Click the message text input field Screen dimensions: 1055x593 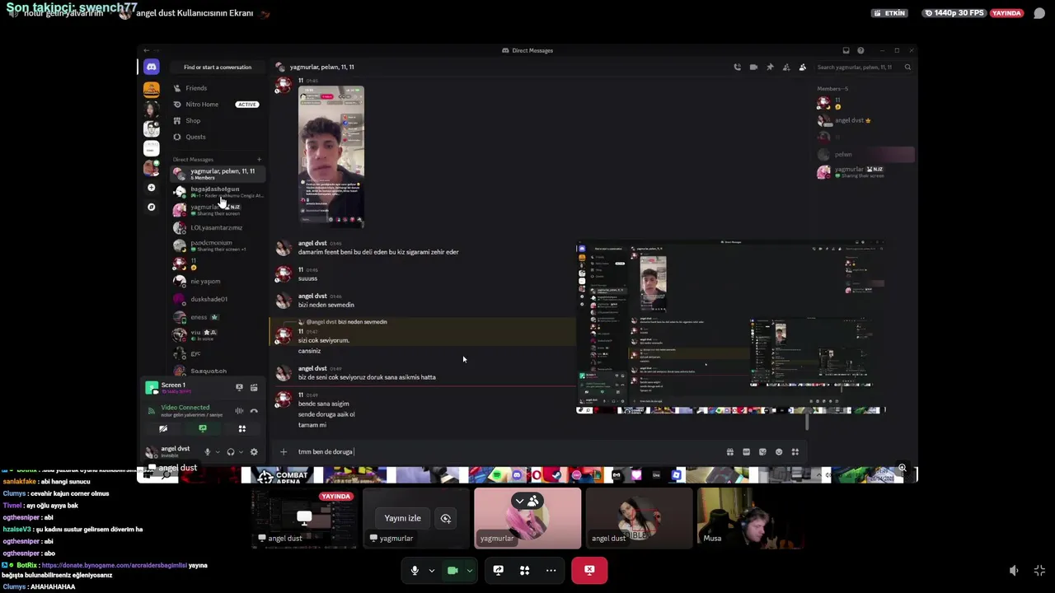(x=507, y=451)
